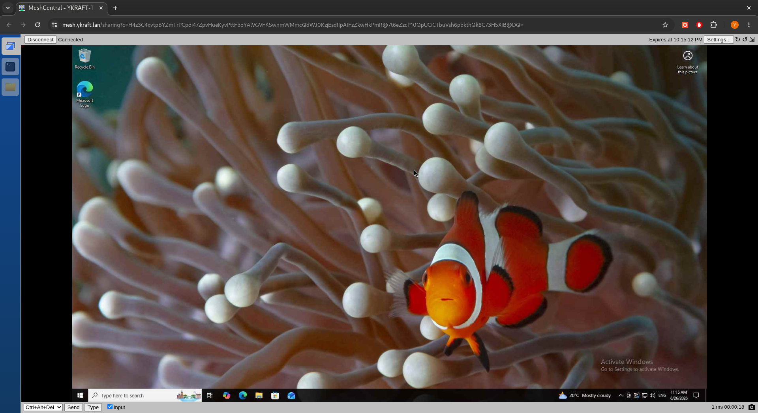Open File Explorer from remote taskbar
758x413 pixels.
coord(259,395)
